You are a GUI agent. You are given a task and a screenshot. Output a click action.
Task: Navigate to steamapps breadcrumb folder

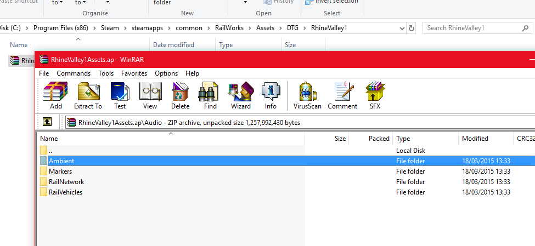click(148, 28)
